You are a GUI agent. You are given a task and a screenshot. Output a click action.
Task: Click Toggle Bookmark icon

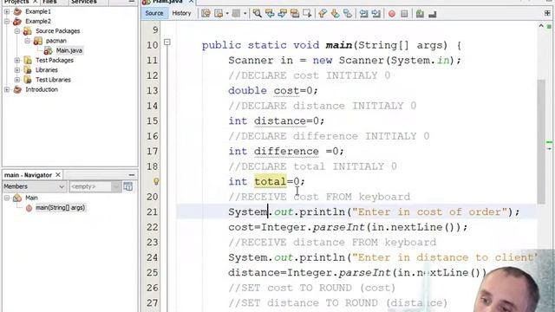tap(348, 14)
